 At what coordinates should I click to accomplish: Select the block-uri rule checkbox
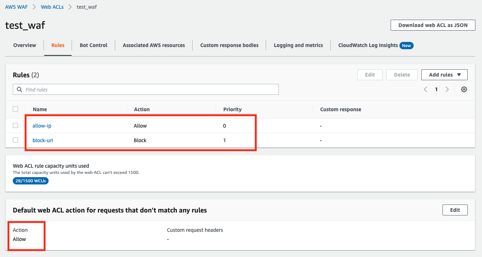pos(15,140)
